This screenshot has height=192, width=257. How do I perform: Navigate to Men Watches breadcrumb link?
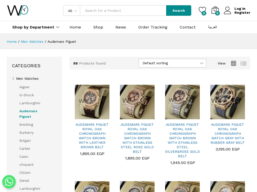(32, 41)
